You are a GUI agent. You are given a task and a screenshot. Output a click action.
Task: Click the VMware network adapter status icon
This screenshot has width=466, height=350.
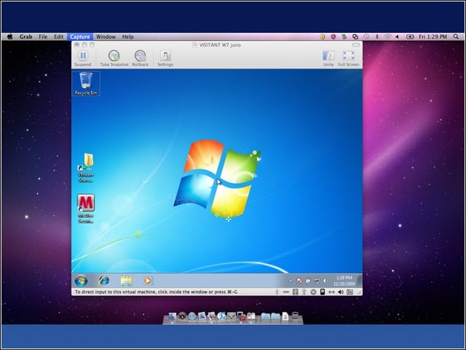(x=332, y=292)
